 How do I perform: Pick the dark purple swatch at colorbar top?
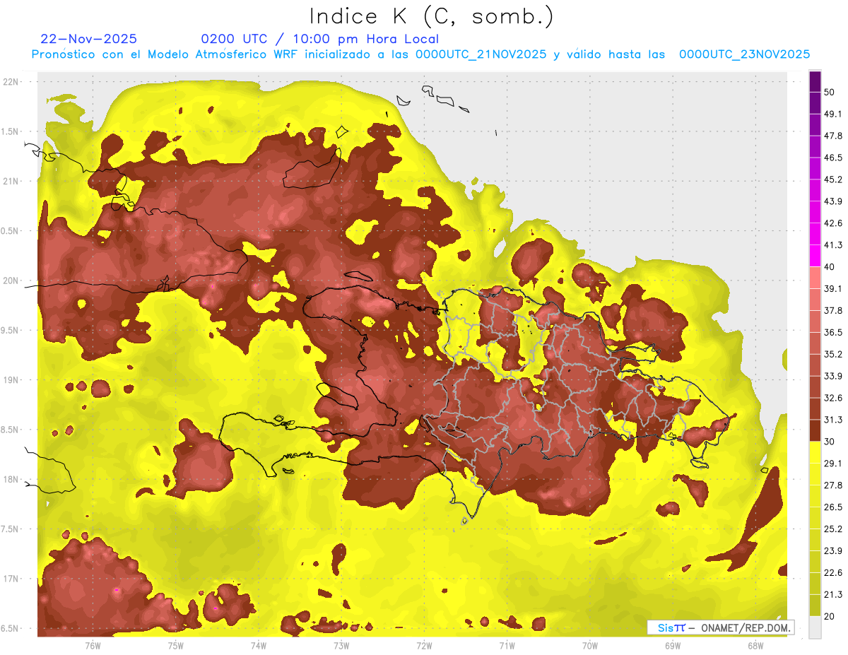[815, 76]
